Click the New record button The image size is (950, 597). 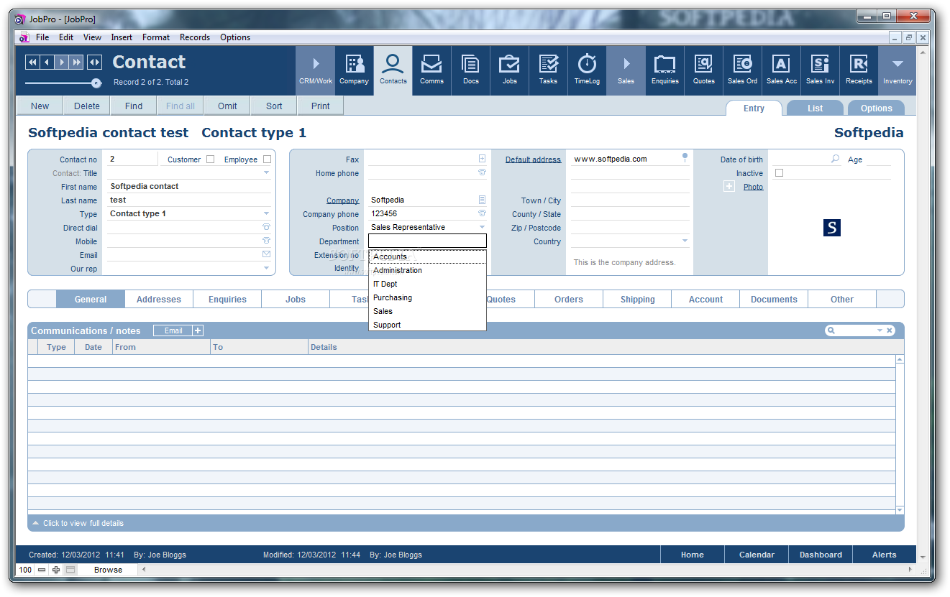pos(40,106)
